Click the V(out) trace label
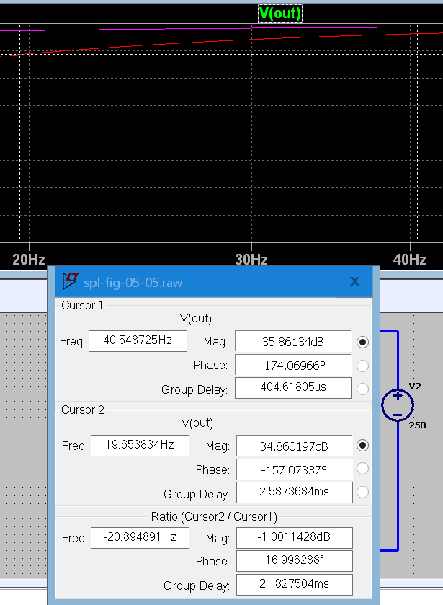This screenshot has height=605, width=443. coord(280,13)
